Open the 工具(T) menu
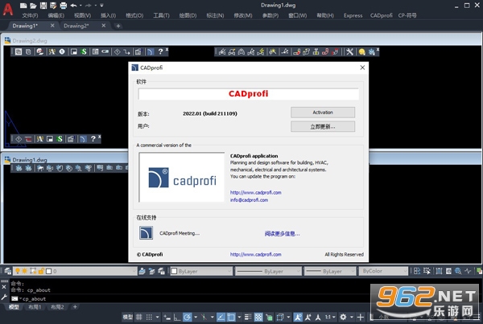The height and width of the screenshot is (324, 483). pos(162,15)
